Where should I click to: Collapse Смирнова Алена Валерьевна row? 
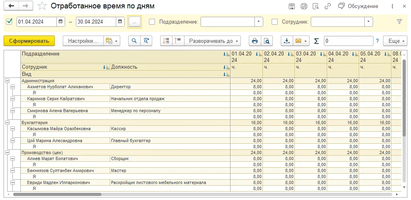point(13,111)
